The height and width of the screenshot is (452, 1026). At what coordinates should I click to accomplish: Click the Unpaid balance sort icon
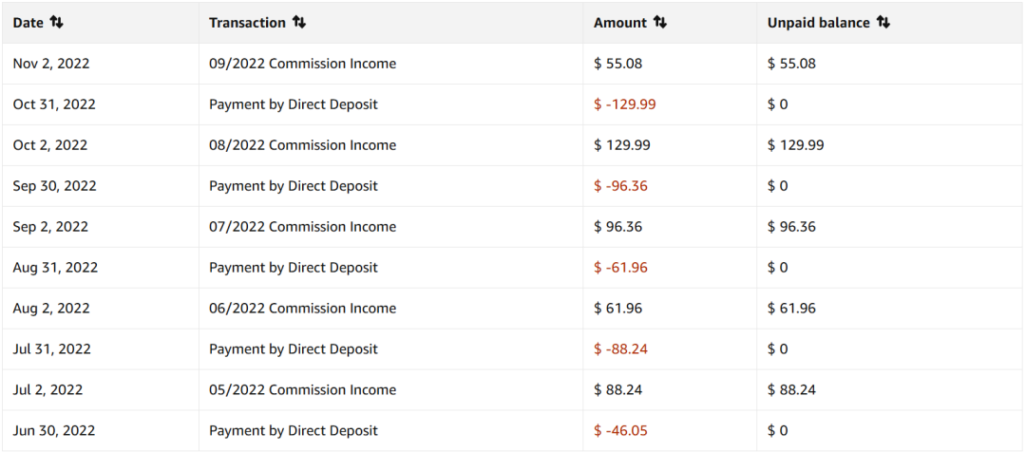(x=883, y=22)
